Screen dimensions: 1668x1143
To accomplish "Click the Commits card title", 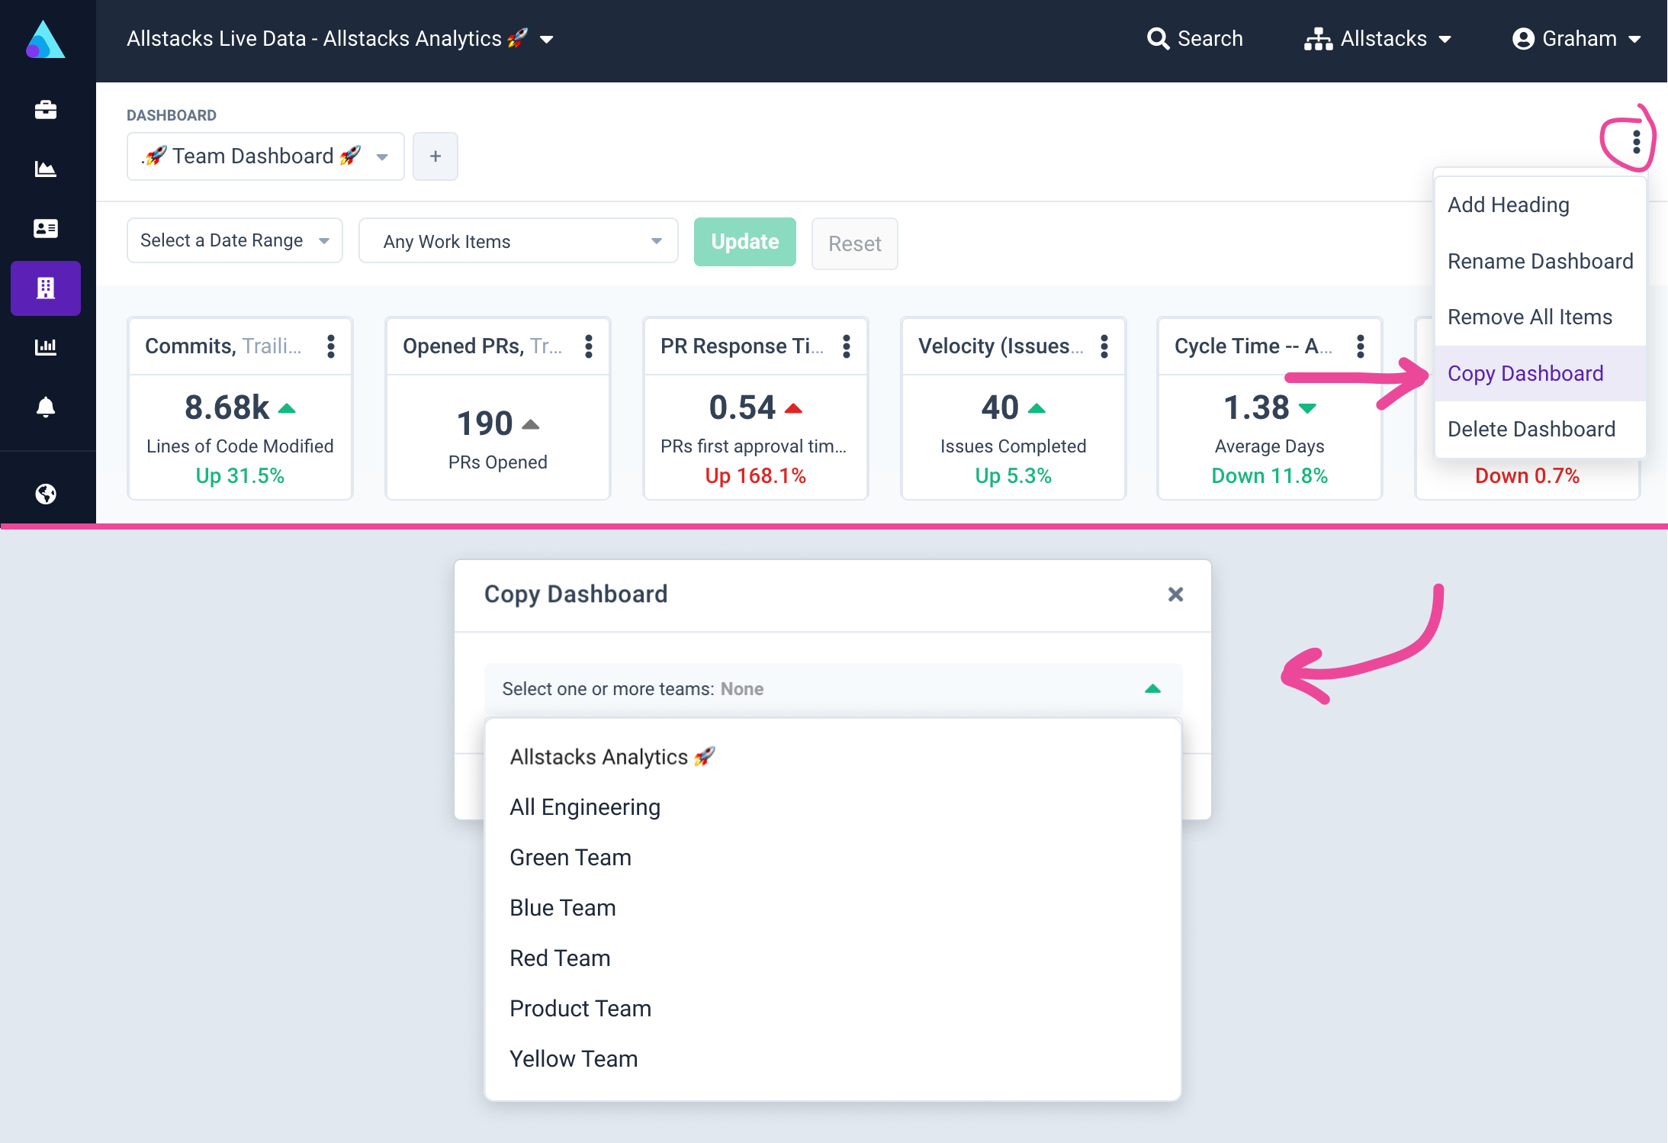I will (x=223, y=346).
